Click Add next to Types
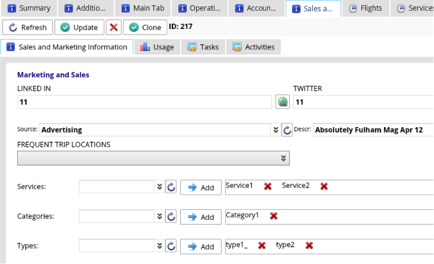 201,246
